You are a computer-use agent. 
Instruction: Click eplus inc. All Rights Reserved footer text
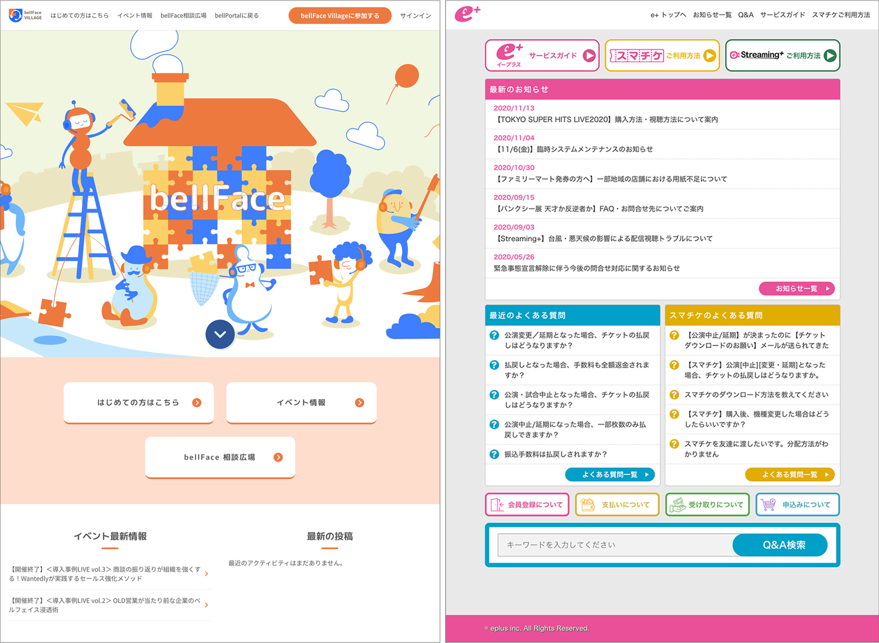(537, 628)
